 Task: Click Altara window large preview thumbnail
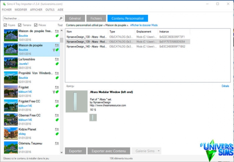77,101
